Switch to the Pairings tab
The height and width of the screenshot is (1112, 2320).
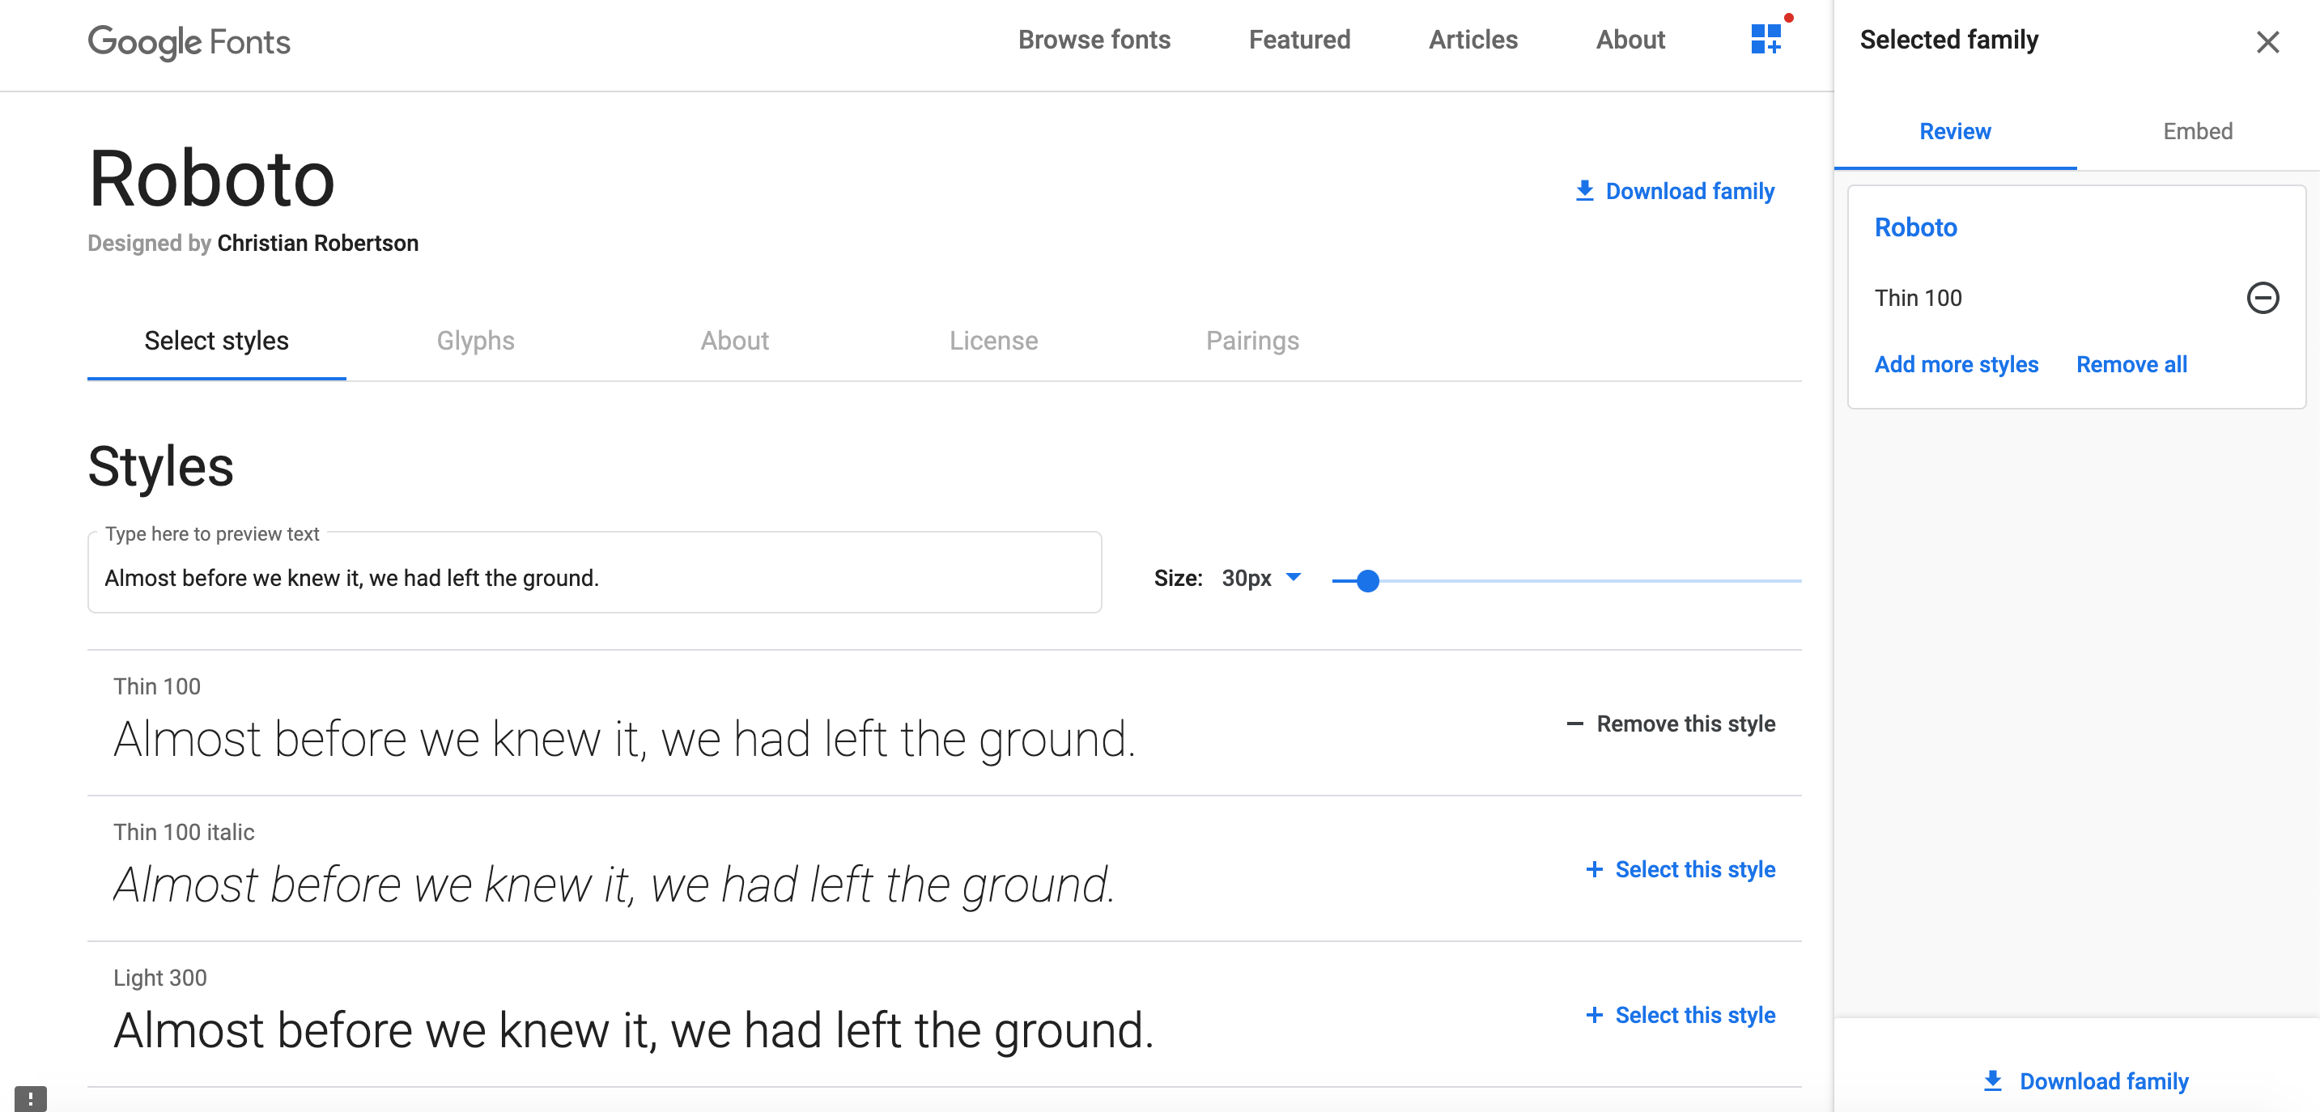[1251, 341]
